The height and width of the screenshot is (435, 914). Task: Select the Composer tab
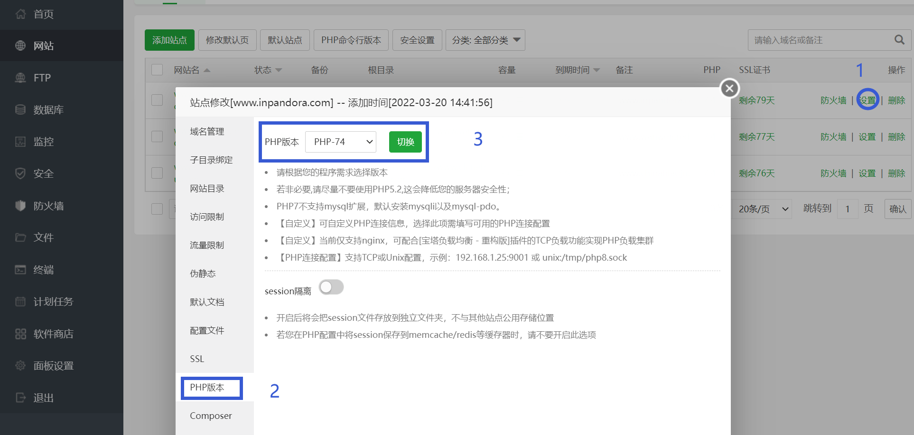point(210,416)
